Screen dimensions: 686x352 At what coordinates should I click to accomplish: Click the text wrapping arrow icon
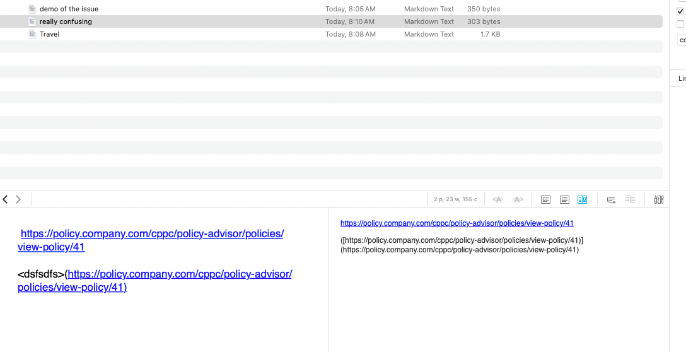pos(611,199)
